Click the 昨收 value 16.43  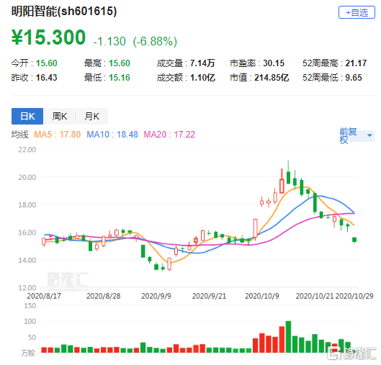tap(46, 78)
